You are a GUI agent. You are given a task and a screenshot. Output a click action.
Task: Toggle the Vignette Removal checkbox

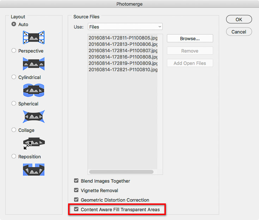click(76, 190)
